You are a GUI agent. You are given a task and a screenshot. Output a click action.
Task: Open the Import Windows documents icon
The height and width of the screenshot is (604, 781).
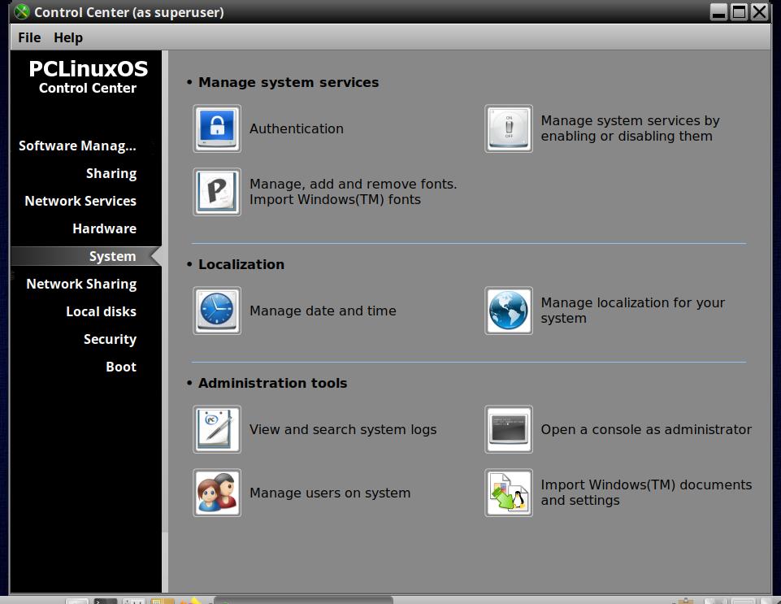click(509, 493)
